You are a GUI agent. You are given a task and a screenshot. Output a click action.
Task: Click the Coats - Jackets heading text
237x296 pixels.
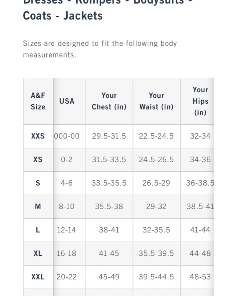(63, 16)
